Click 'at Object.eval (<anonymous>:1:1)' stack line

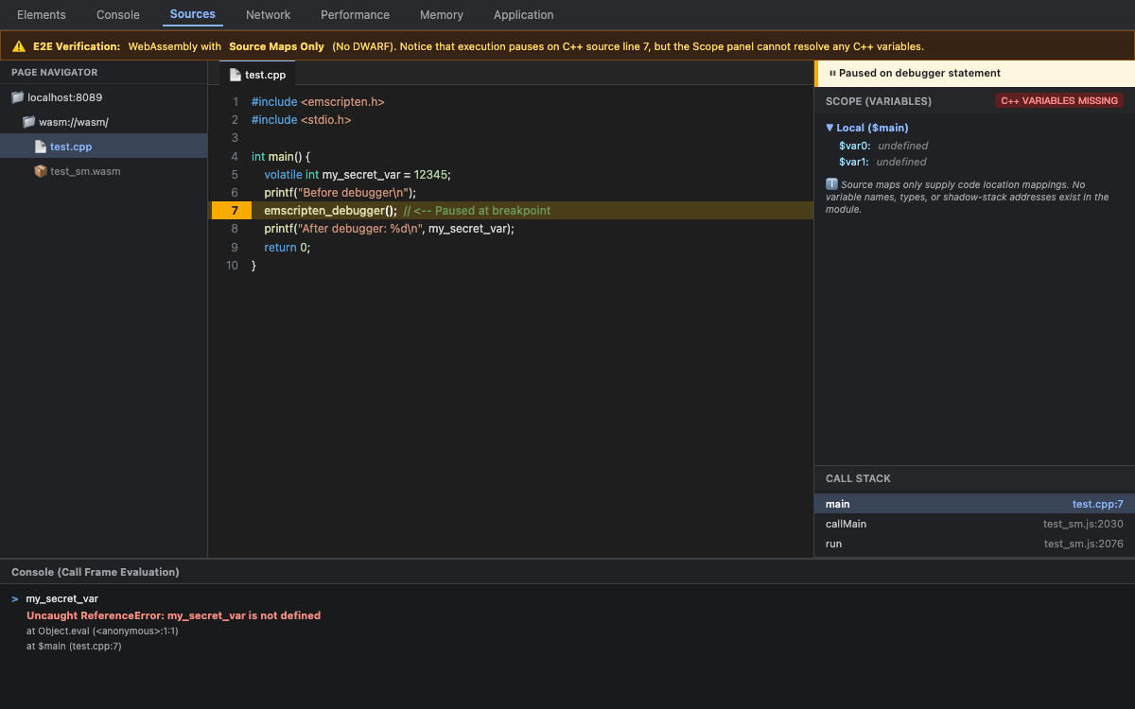point(102,631)
